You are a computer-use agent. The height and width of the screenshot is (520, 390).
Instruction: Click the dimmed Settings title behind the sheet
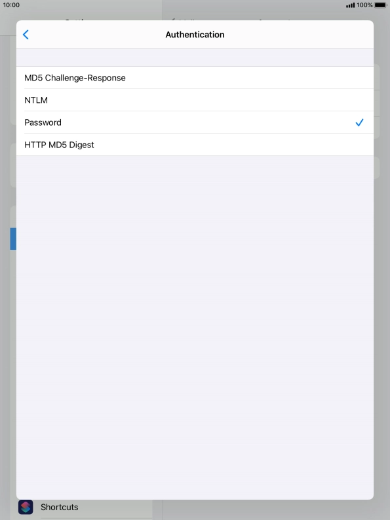pos(76,19)
